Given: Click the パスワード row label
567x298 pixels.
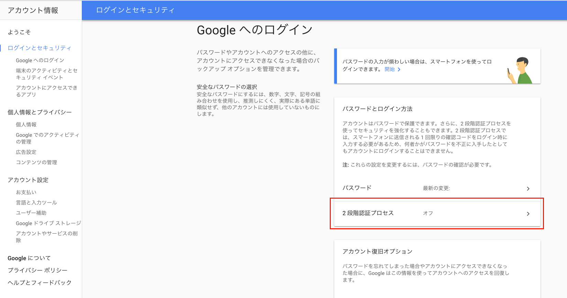Looking at the screenshot, I should coord(357,188).
